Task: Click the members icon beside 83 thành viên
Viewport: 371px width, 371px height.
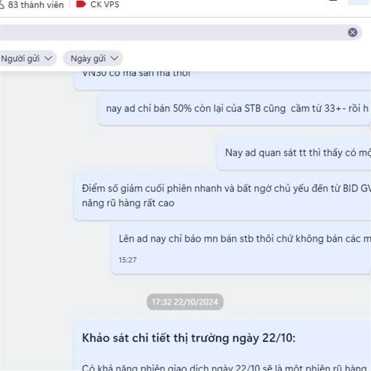Action: (1, 4)
